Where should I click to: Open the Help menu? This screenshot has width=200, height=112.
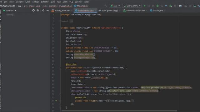click(87, 2)
